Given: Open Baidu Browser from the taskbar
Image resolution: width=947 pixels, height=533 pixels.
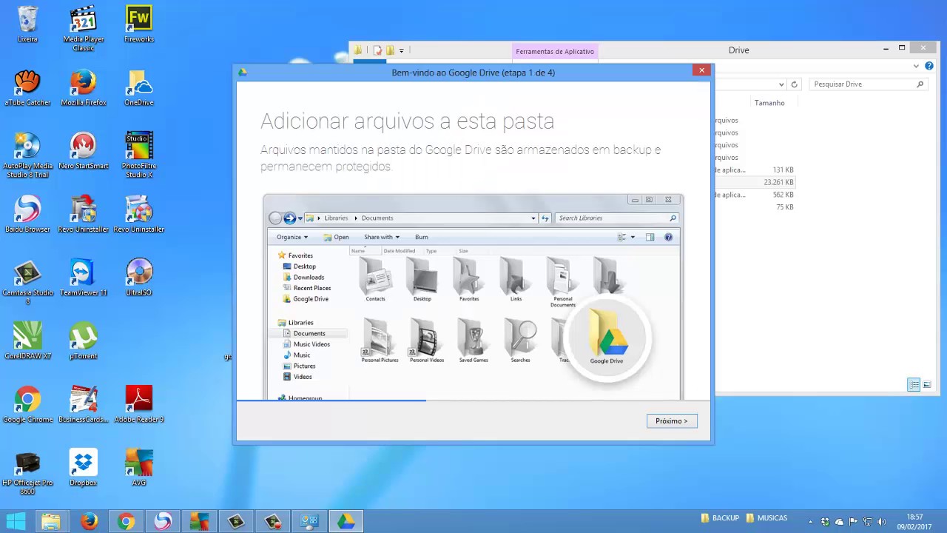Looking at the screenshot, I should pos(163,521).
